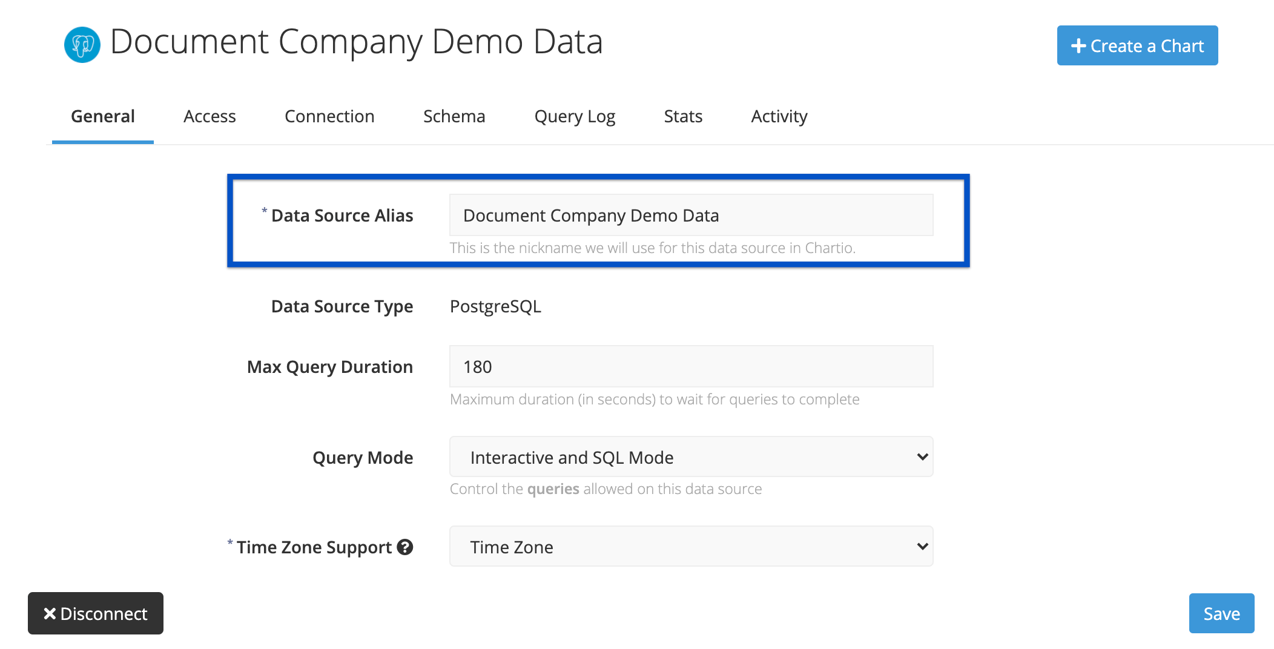Image resolution: width=1274 pixels, height=649 pixels.
Task: Open the Activity tab
Action: coord(779,116)
